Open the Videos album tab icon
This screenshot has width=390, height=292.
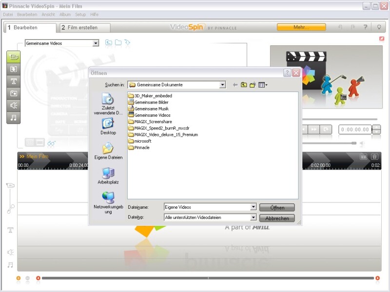pyautogui.click(x=14, y=57)
